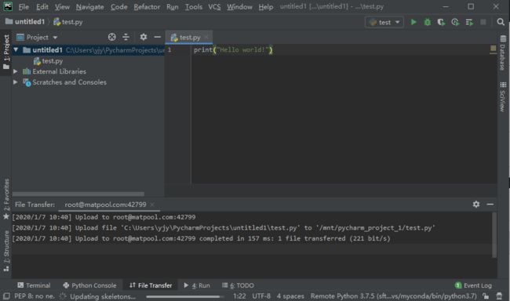Open the Refactor menu
This screenshot has height=301, width=510.
147,6
